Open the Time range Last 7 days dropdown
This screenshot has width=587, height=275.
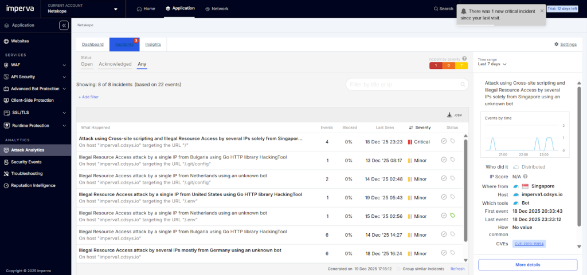coord(492,64)
